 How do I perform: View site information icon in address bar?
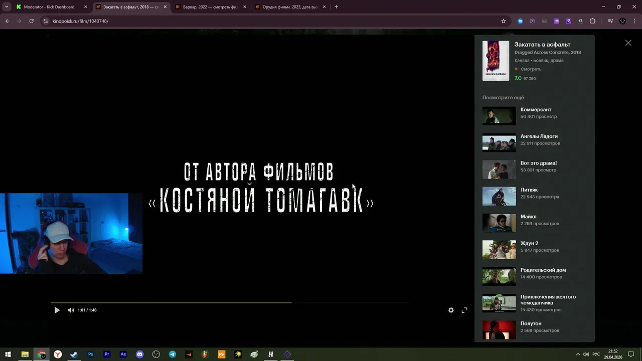point(46,21)
